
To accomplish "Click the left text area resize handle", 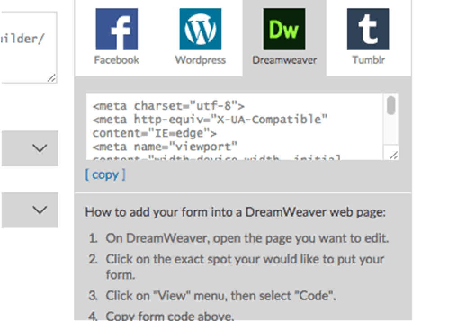I will coord(51,78).
